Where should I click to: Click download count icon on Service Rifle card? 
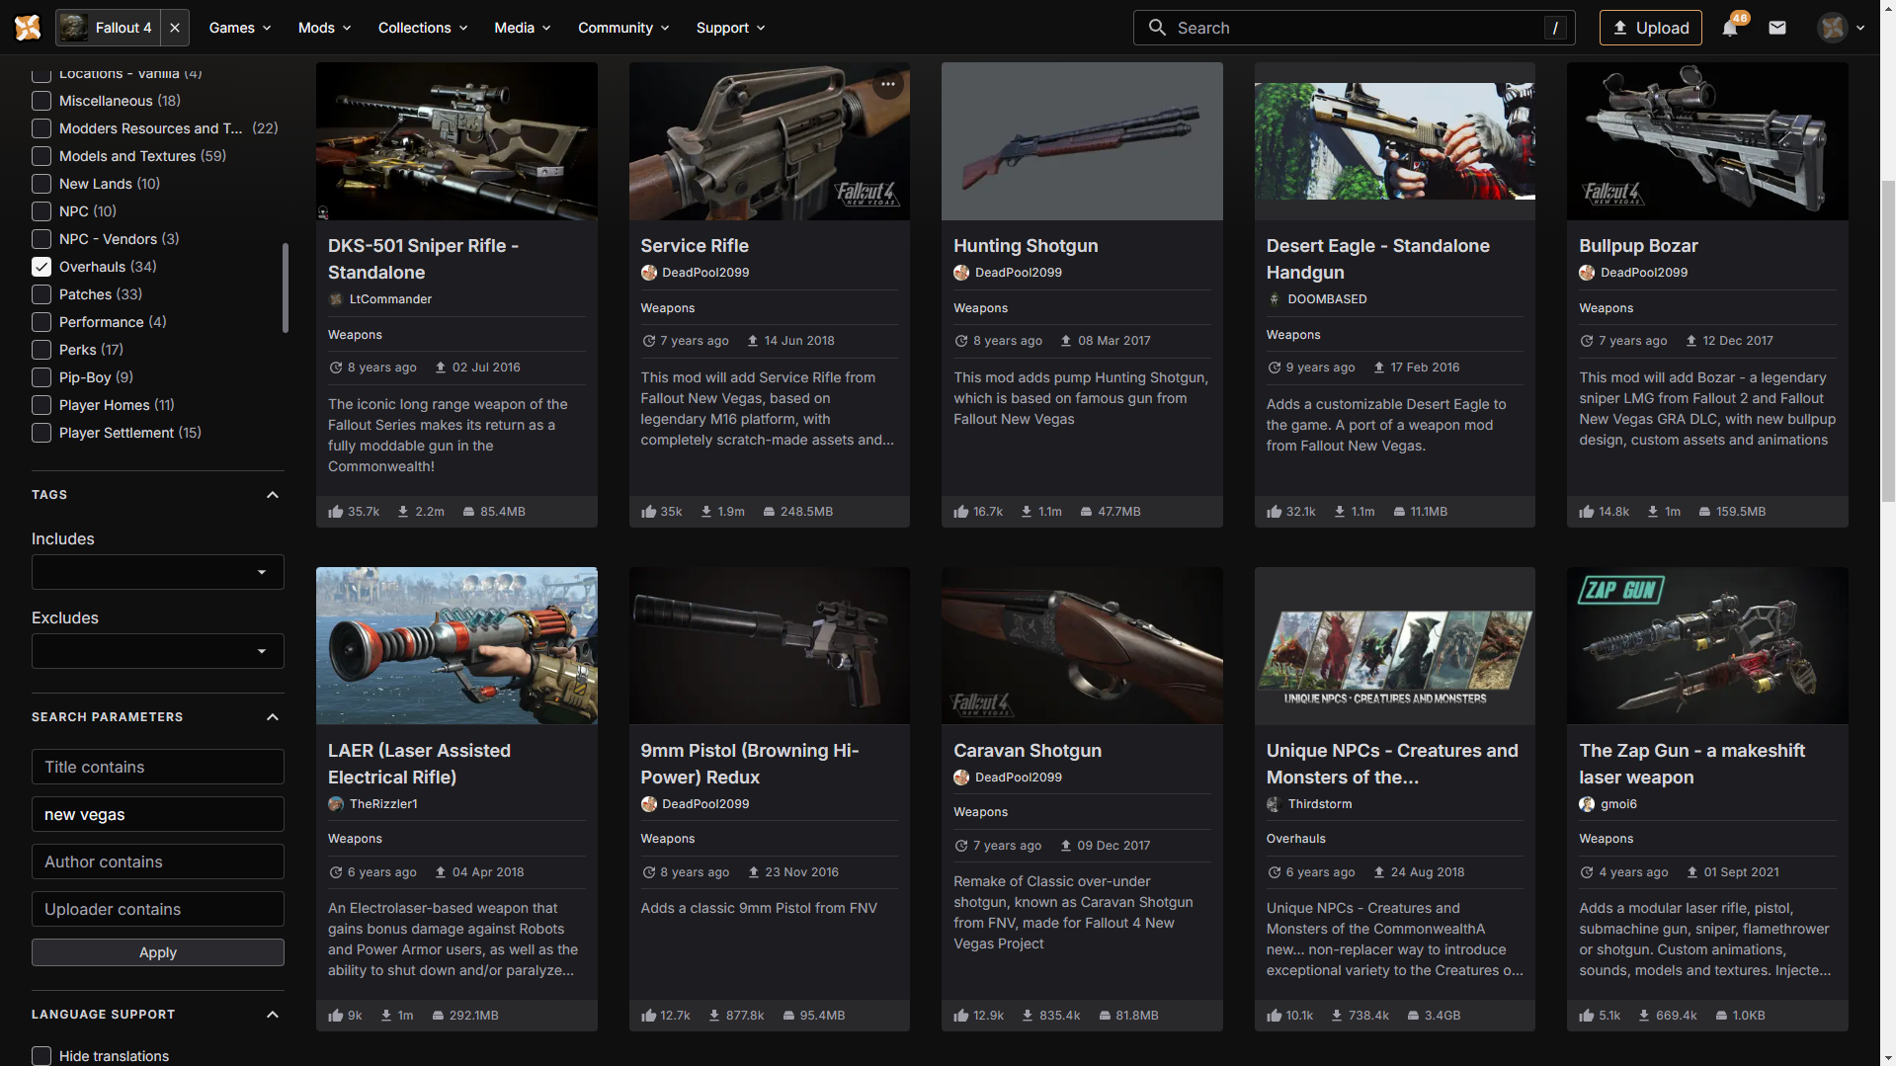706,512
